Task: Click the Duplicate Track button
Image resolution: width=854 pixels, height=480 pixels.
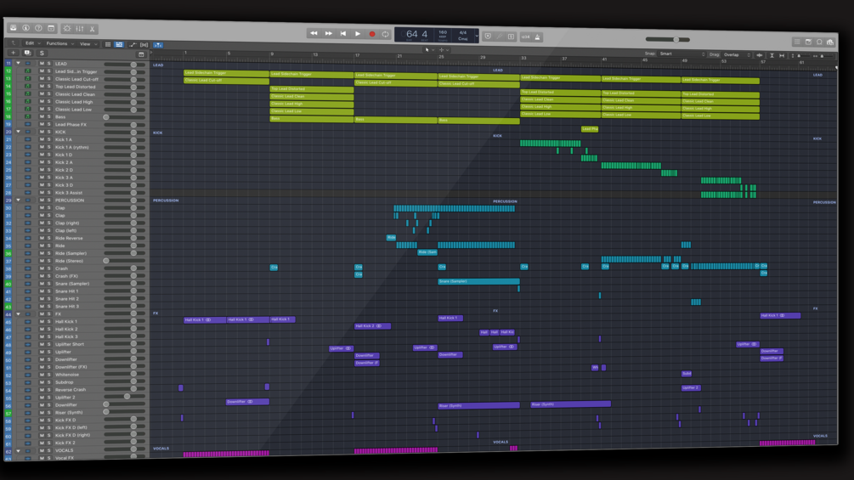Action: coord(27,53)
